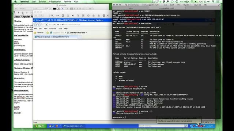Switch to the bash tab in Terminal
Screen dimensions: 234x131
coord(131,8)
